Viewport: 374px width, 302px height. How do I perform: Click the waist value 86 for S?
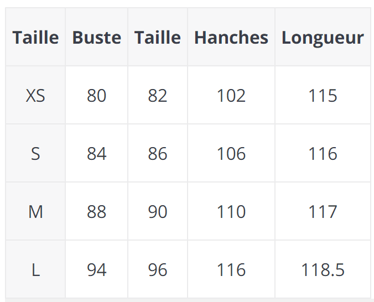pyautogui.click(x=158, y=153)
